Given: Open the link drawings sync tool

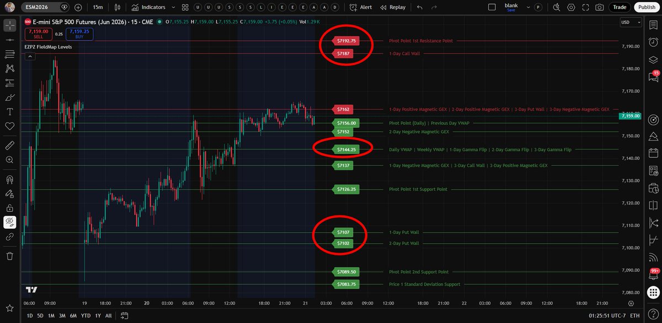Looking at the screenshot, I should 9,236.
